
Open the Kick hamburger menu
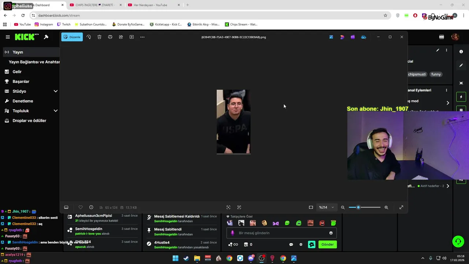(8, 37)
